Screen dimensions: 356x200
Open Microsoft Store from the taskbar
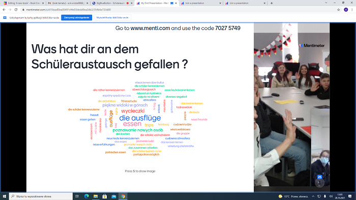(x=105, y=196)
